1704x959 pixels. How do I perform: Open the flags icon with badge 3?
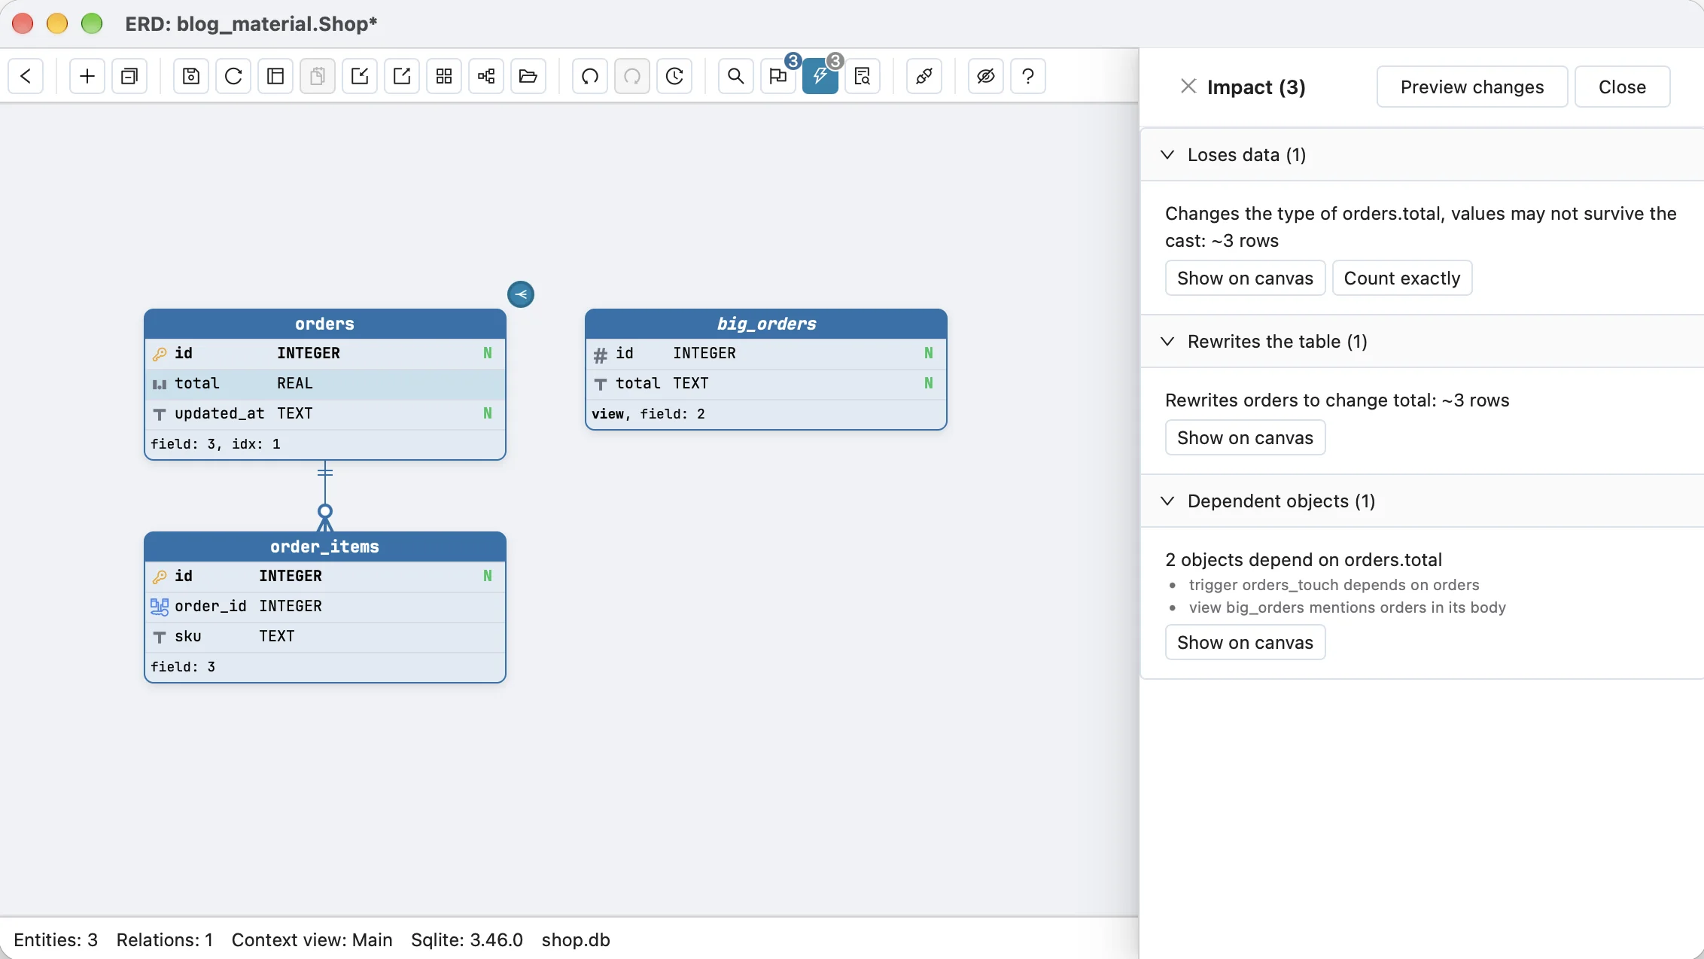click(778, 76)
